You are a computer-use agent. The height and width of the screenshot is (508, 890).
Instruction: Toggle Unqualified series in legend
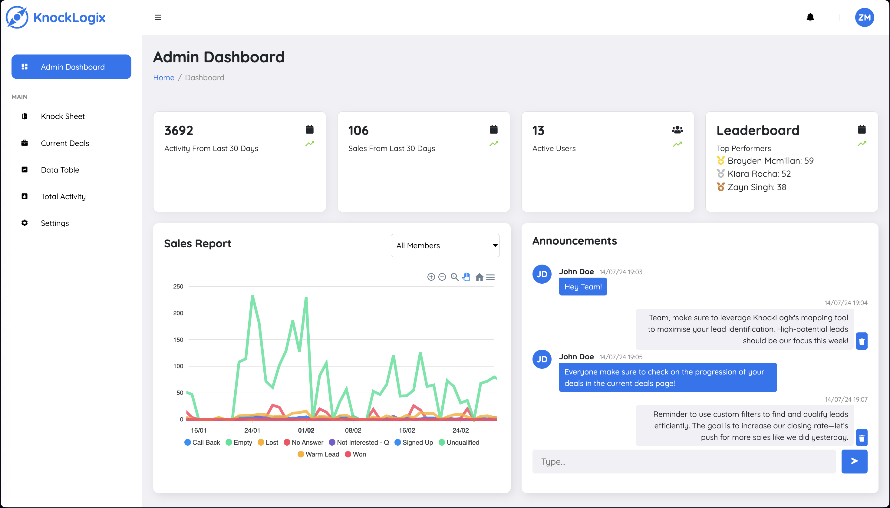click(459, 442)
